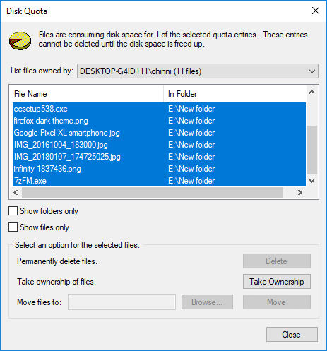Click E:\New folder cell for ccsetup538.exe
327x351 pixels.
[x=191, y=109]
